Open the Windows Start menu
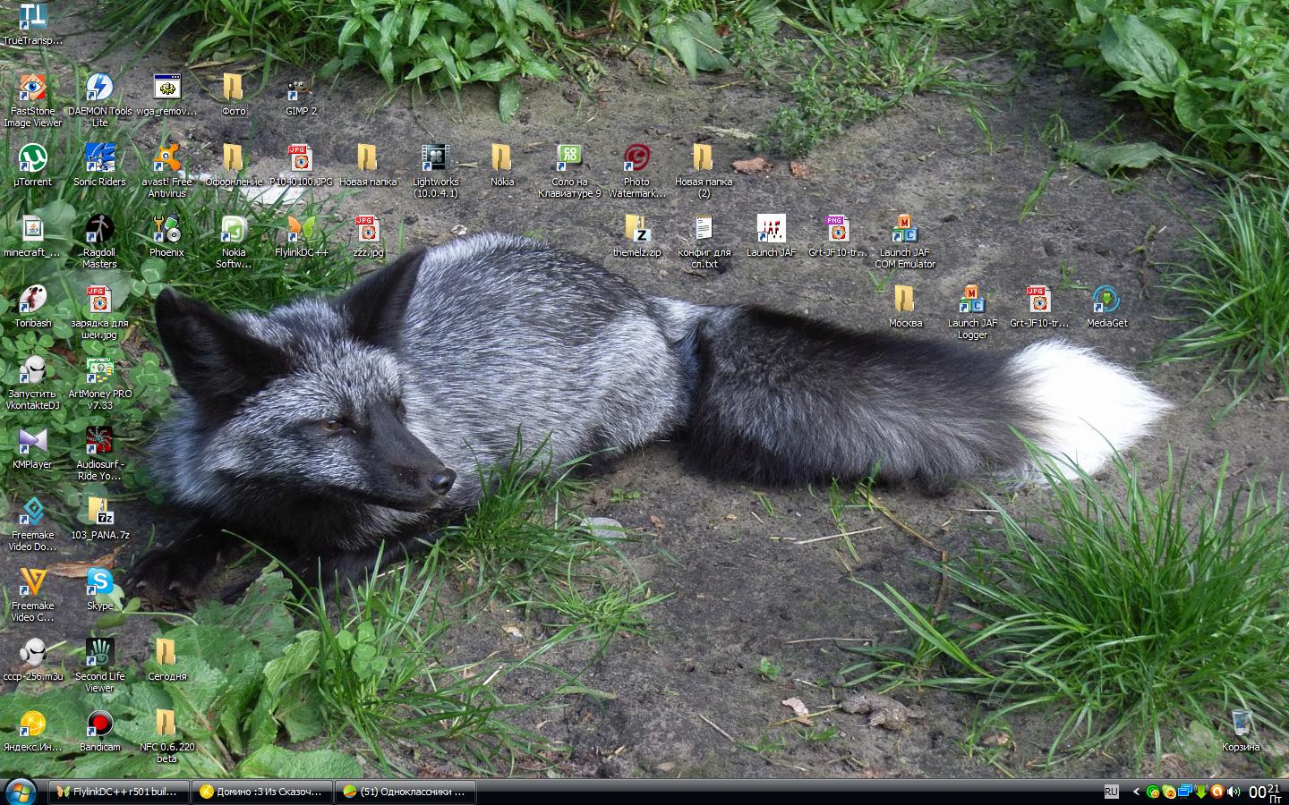 tap(20, 792)
